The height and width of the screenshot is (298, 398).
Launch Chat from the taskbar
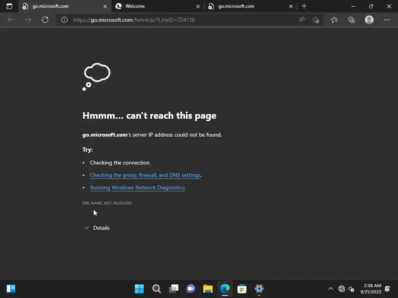click(x=190, y=289)
